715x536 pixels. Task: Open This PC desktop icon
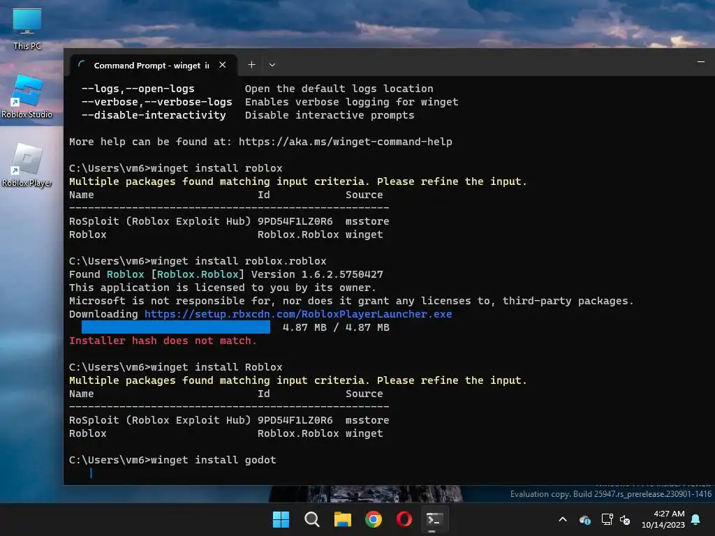pyautogui.click(x=27, y=29)
